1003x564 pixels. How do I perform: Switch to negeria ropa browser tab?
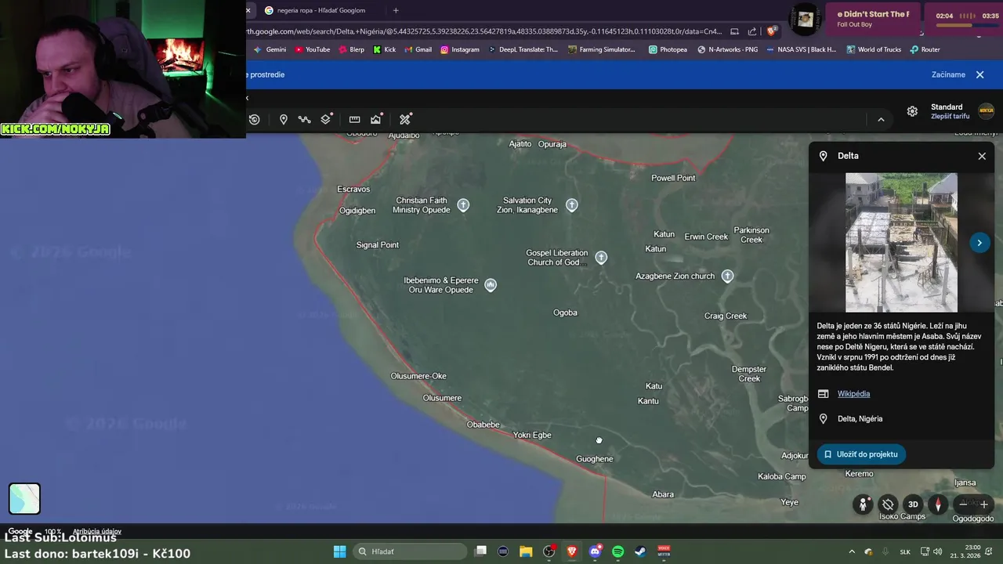click(x=320, y=10)
